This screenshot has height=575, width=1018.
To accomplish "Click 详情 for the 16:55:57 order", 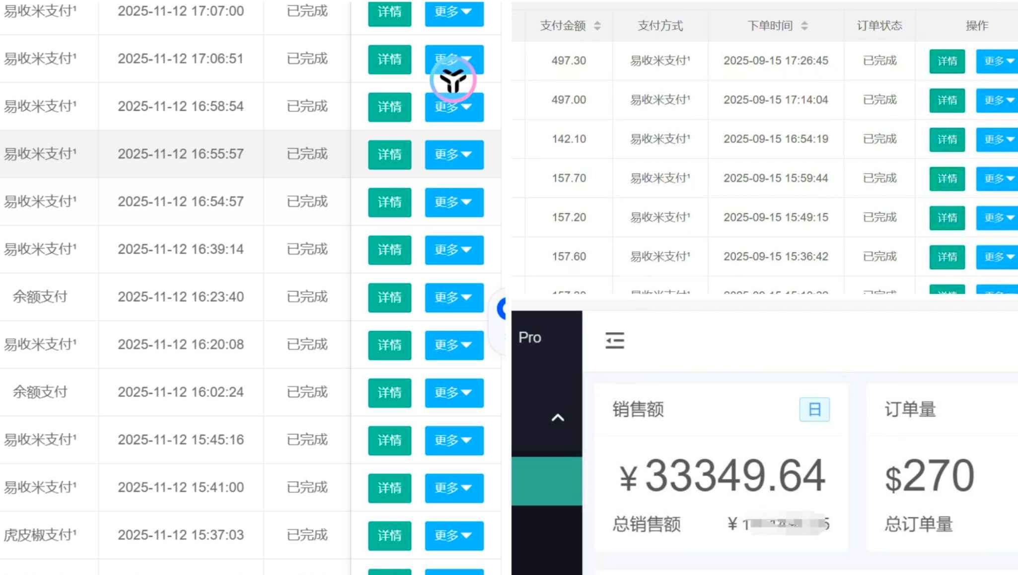I will [389, 155].
